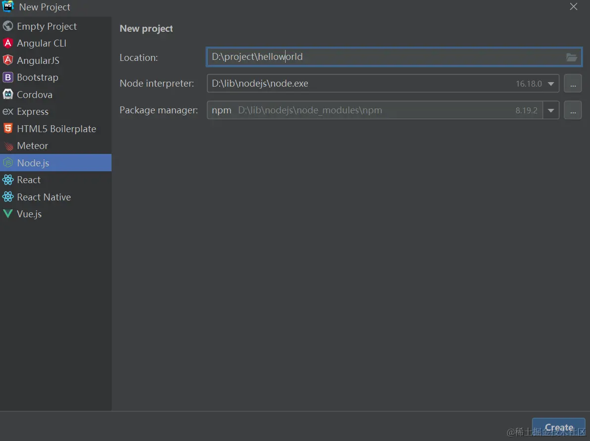Click the Meteor streak icon

pyautogui.click(x=8, y=146)
